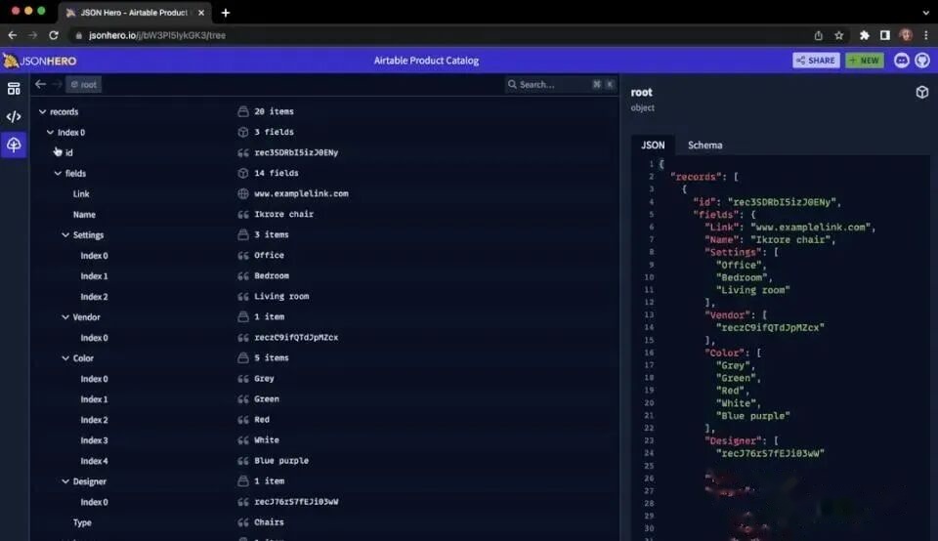Click the SHARE button
938x541 pixels.
click(816, 61)
